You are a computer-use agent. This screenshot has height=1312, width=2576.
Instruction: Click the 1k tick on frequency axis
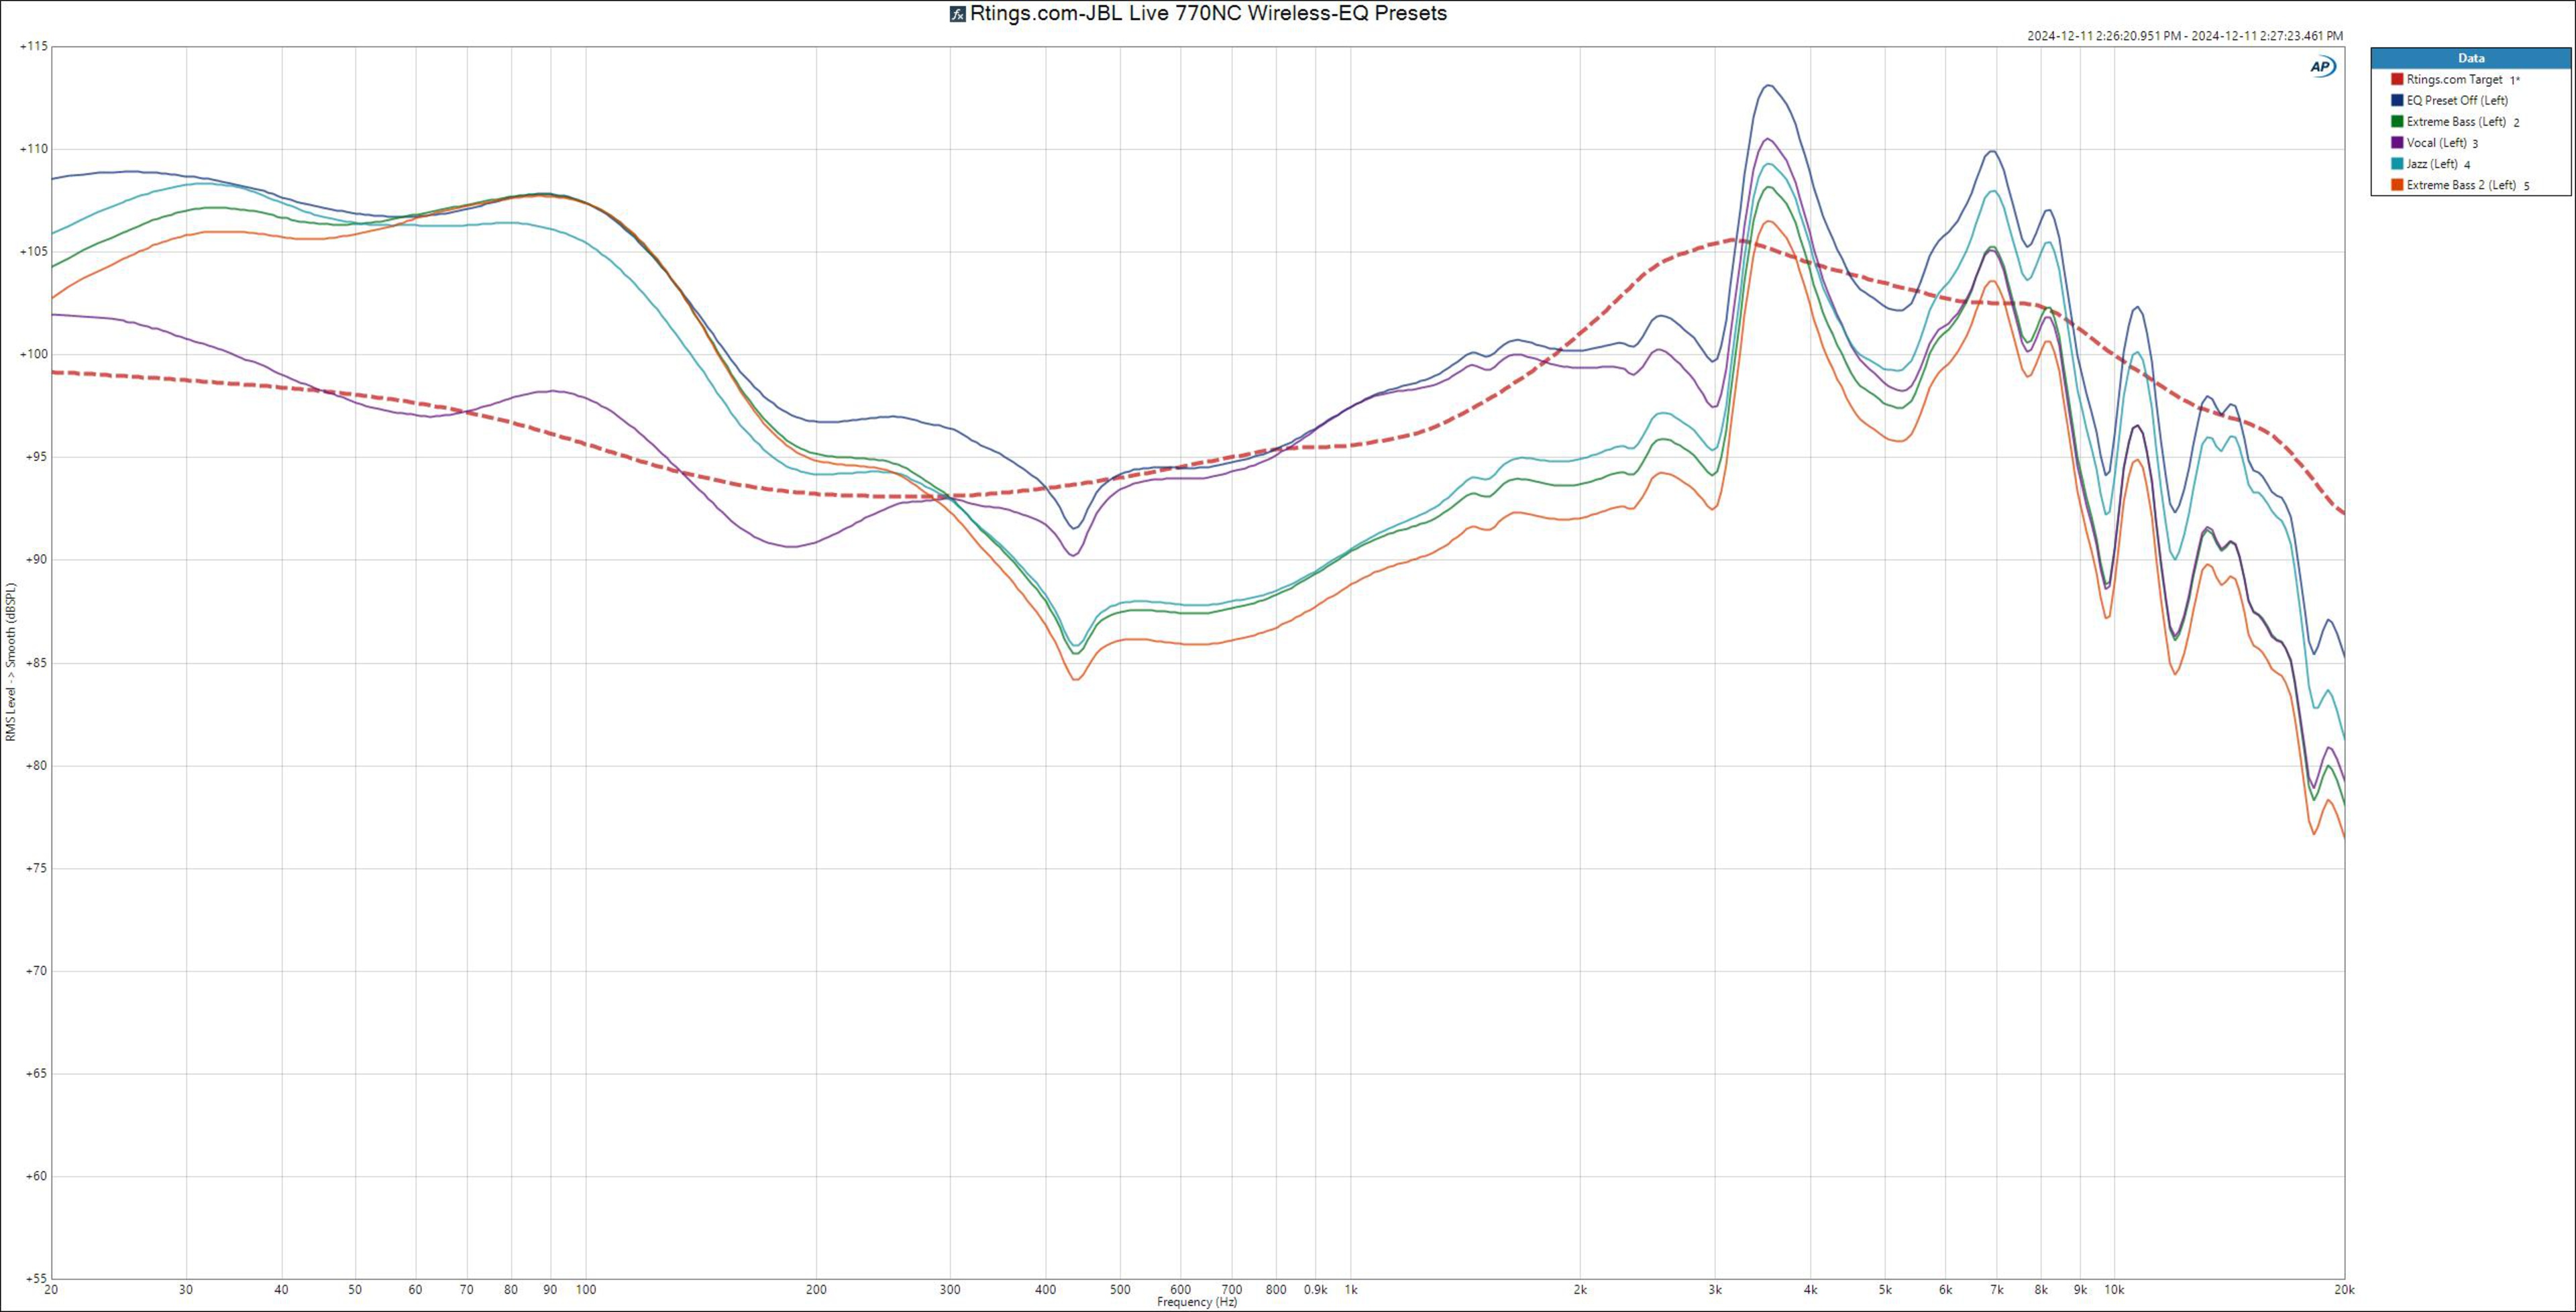coord(1351,1290)
